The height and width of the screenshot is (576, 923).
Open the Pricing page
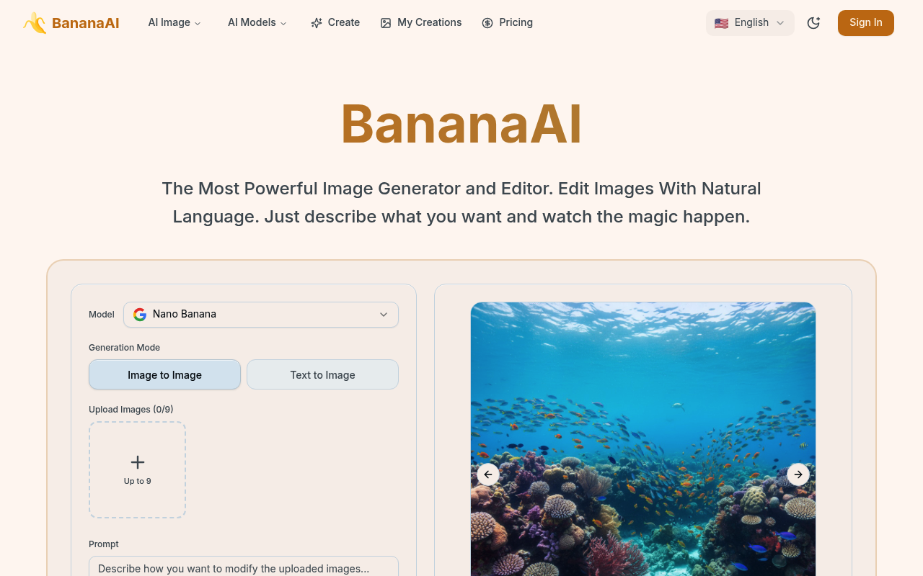click(x=508, y=23)
